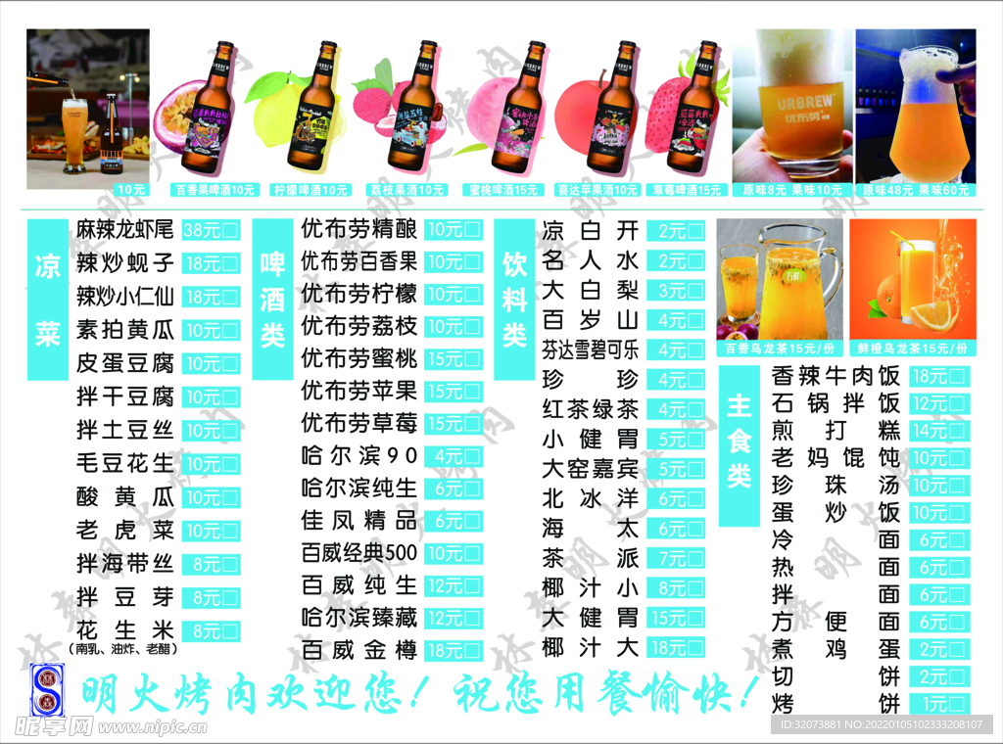Click the 南乳、油炸、老醋 note
This screenshot has width=1003, height=744.
(121, 649)
